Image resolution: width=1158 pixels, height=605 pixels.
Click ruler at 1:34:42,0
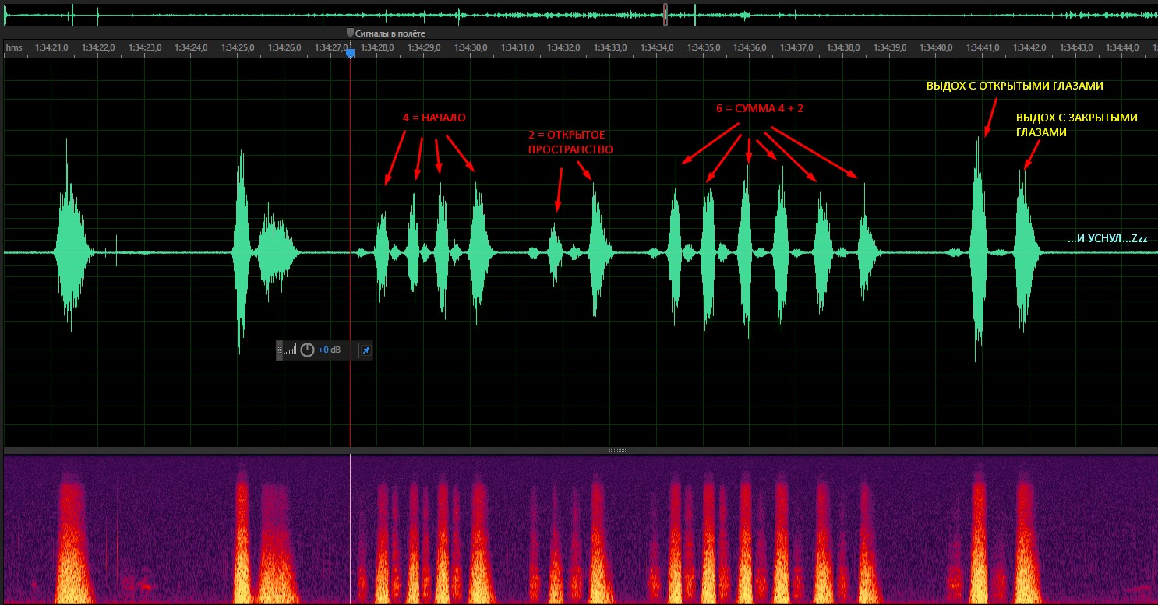click(x=1029, y=47)
